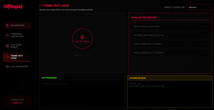
Task: Go to Forensic Visualizer section
Action: pyautogui.click(x=17, y=35)
